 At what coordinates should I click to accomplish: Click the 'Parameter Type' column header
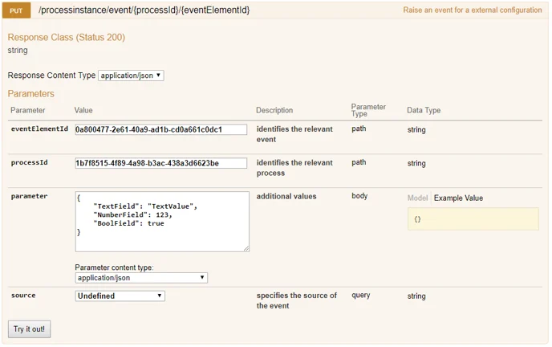click(369, 110)
